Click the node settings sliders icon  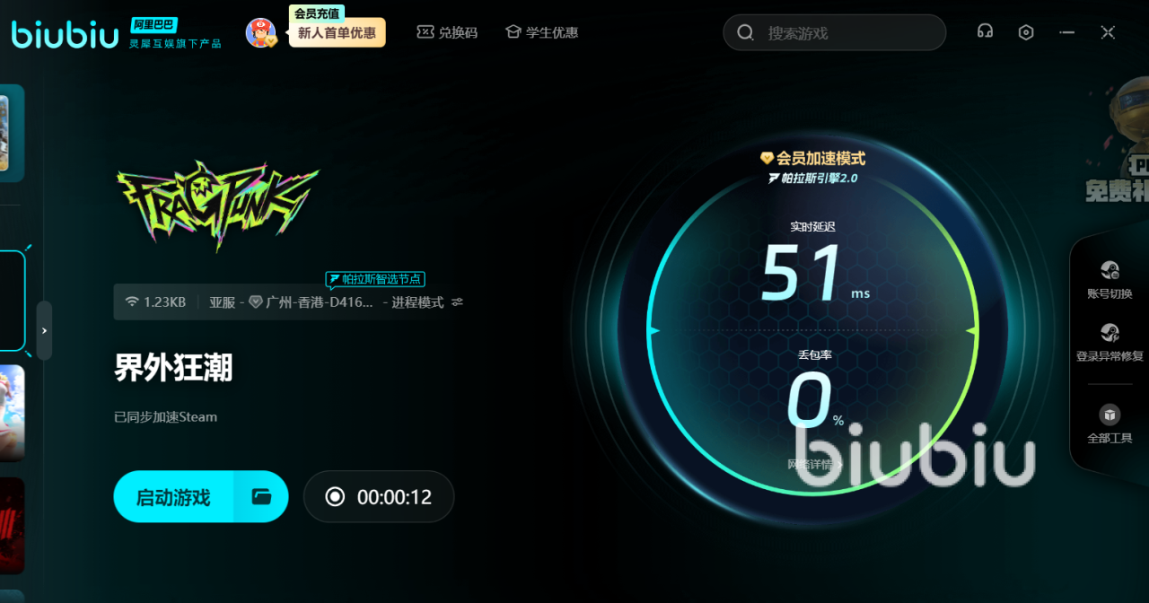[457, 302]
